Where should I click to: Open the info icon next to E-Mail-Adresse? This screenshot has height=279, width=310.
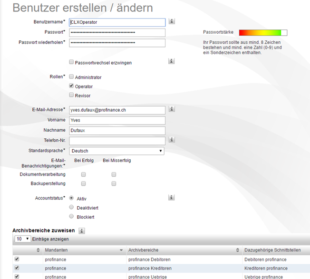(172, 109)
